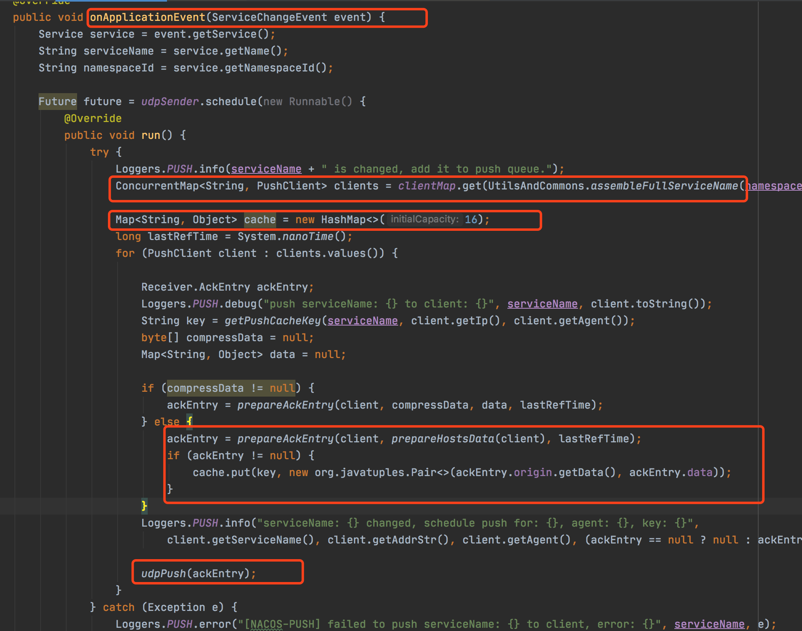The height and width of the screenshot is (631, 802).
Task: Click the highlighted cache variable declaration
Action: 260,220
